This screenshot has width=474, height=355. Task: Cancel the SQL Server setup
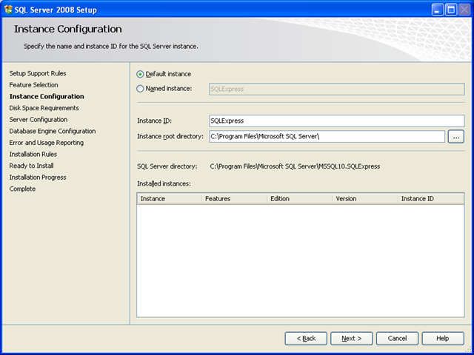click(x=397, y=338)
